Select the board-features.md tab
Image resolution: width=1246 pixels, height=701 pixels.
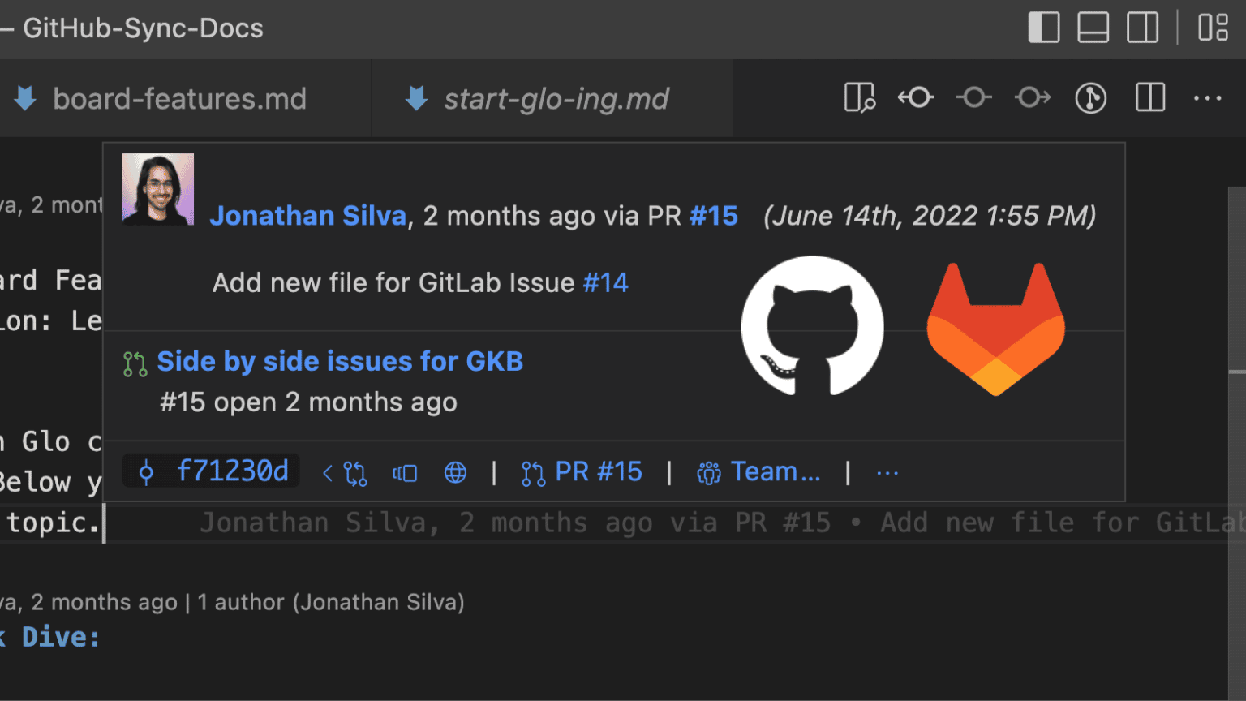[x=180, y=98]
